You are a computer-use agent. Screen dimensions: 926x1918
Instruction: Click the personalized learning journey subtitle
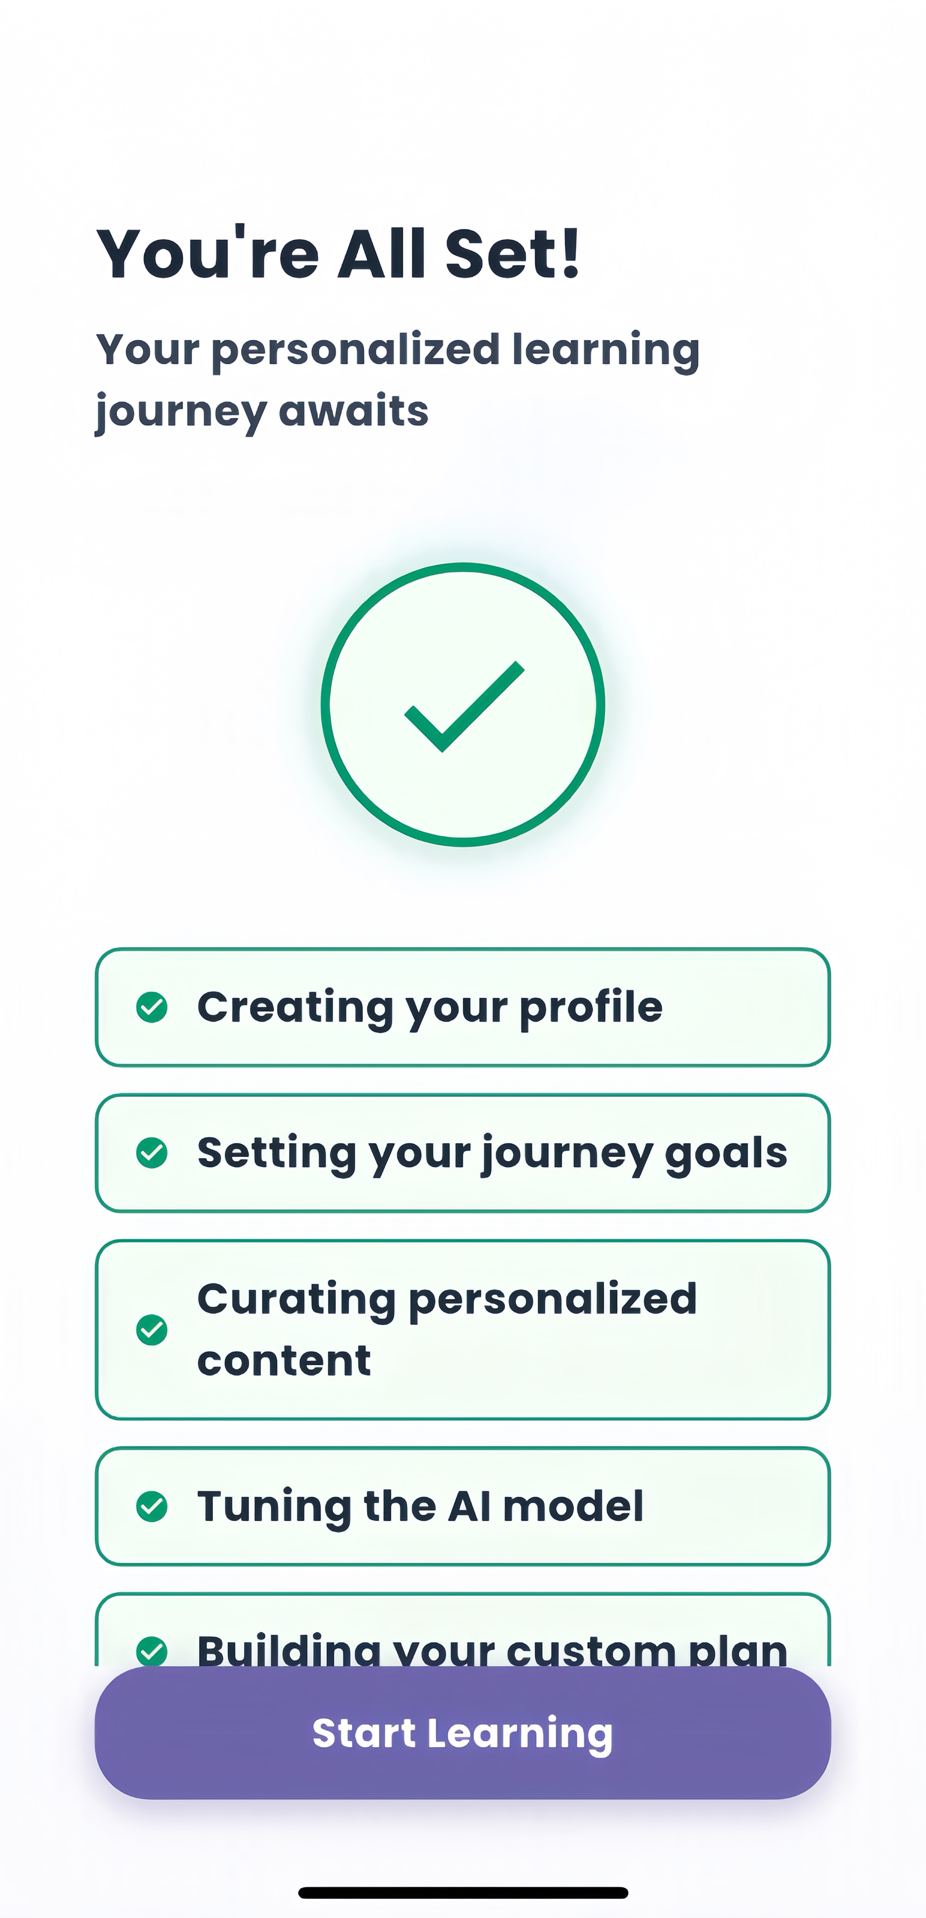[397, 381]
